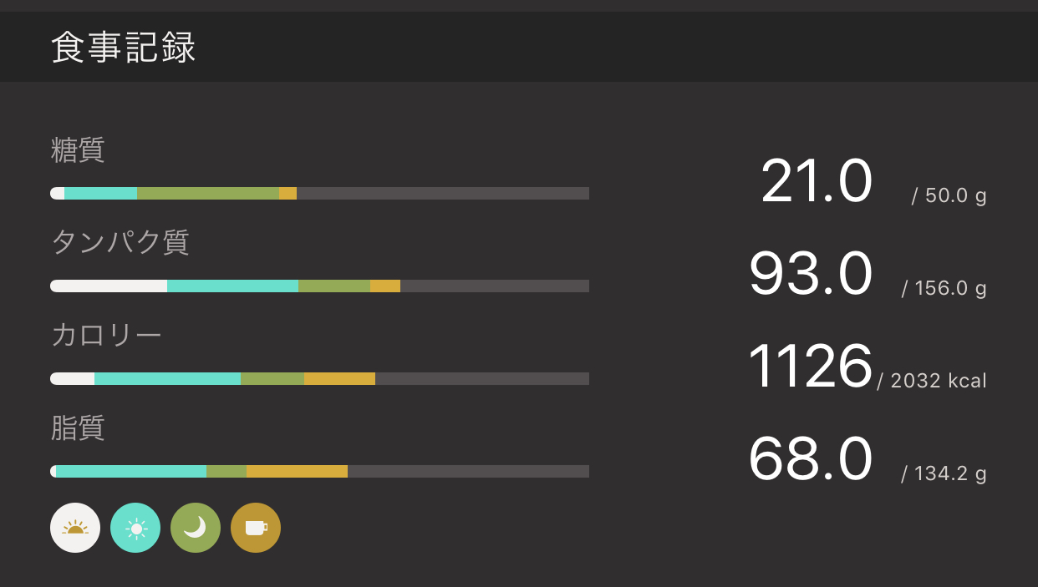Tap the dinner moon icon

pos(196,528)
